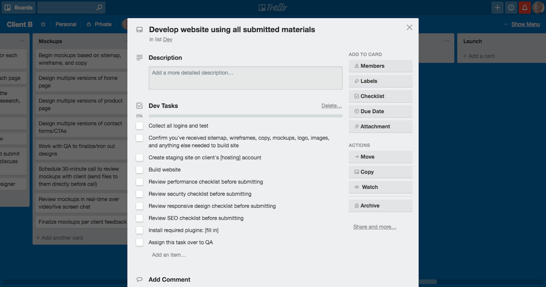Add an Attachment
This screenshot has width=546, height=287.
pyautogui.click(x=380, y=127)
